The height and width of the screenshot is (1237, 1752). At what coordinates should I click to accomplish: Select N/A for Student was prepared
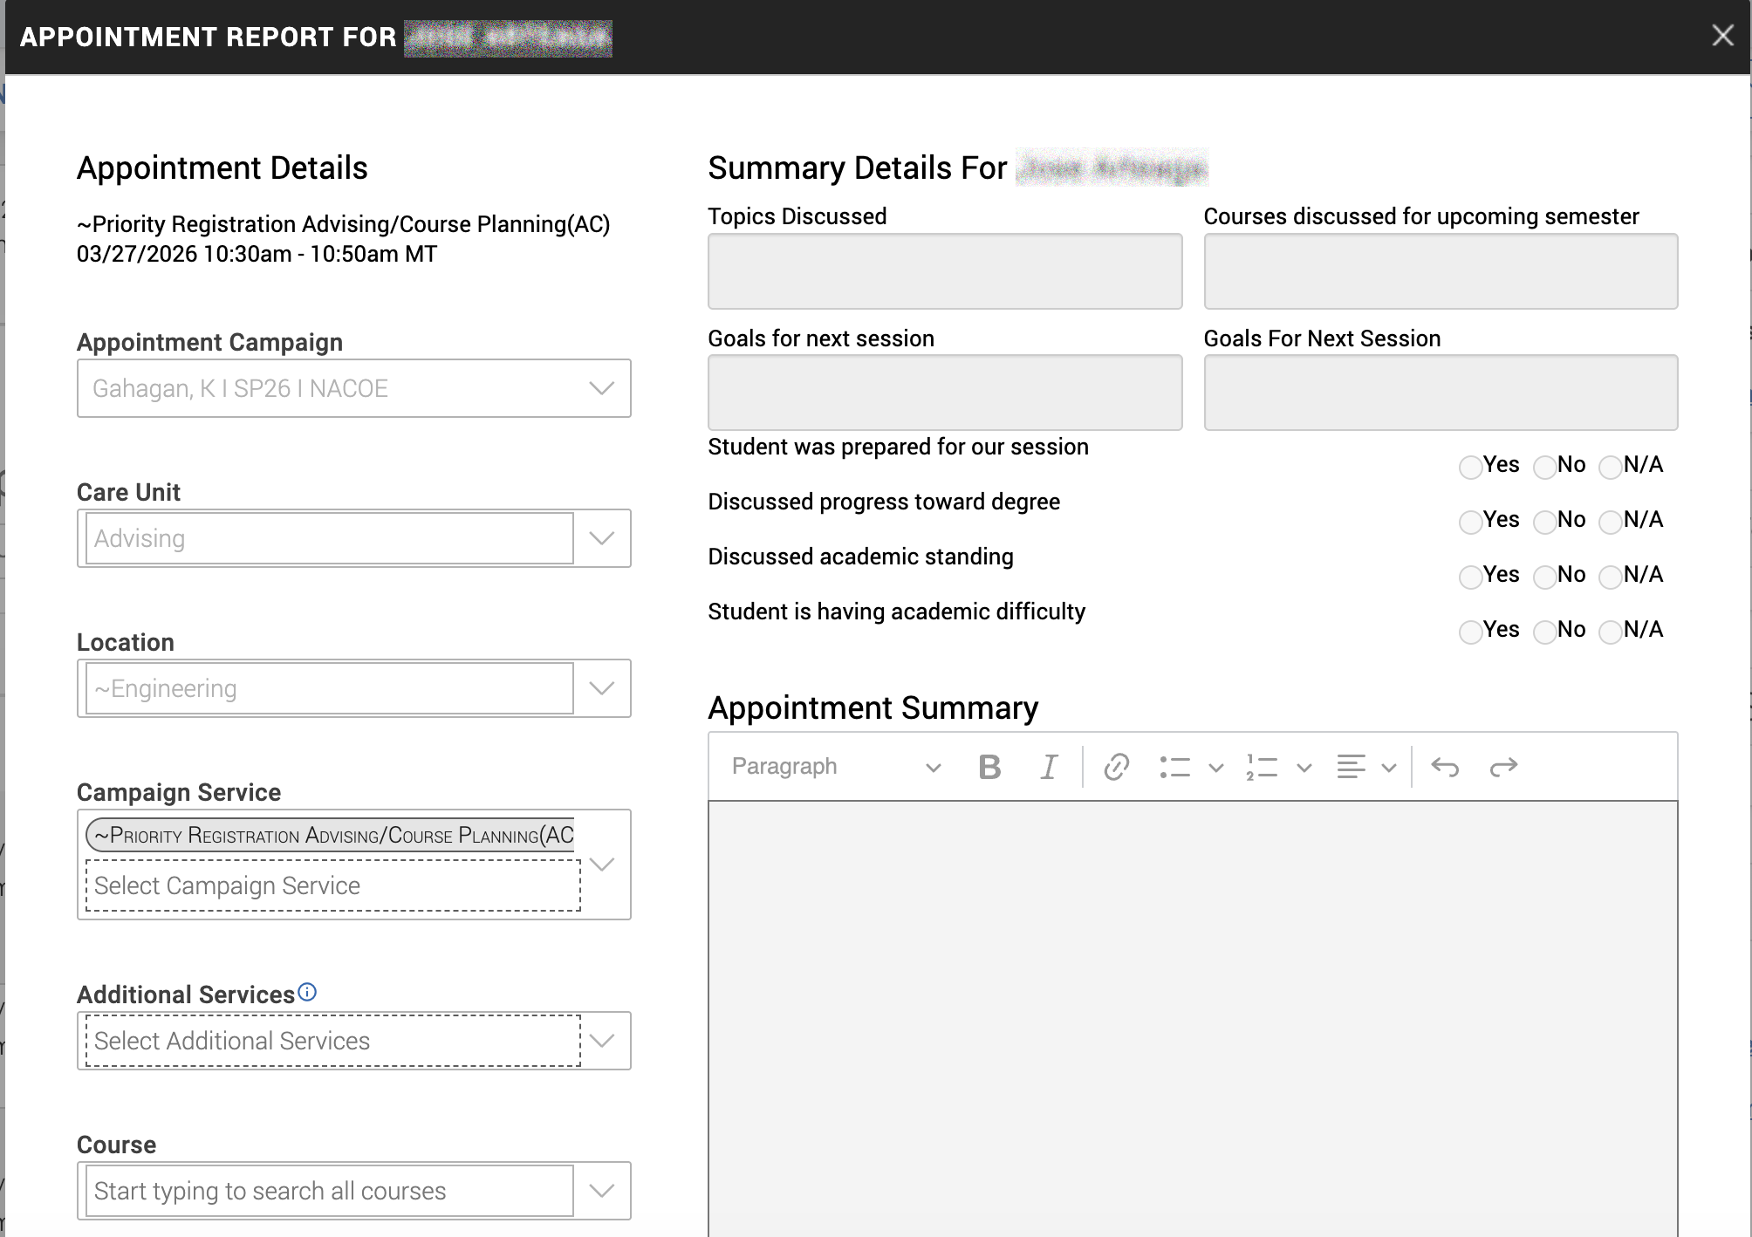[1610, 467]
